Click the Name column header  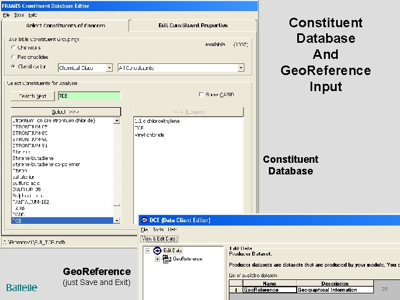point(269,283)
